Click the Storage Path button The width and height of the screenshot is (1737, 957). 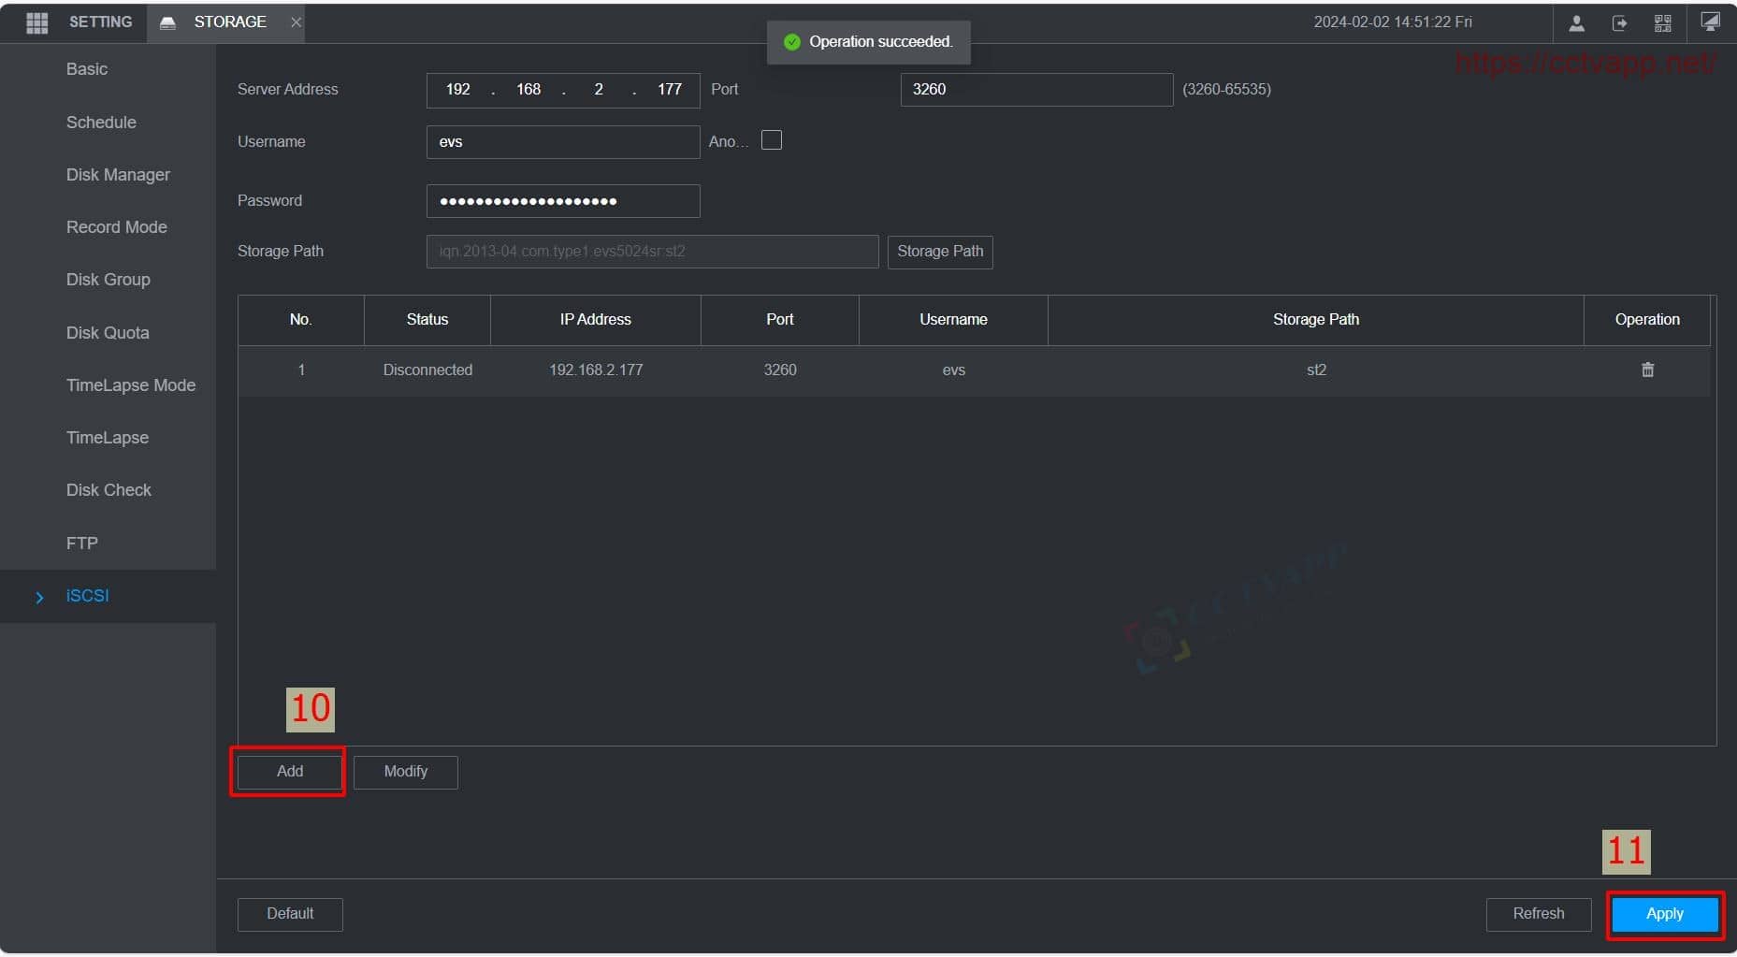939,252
